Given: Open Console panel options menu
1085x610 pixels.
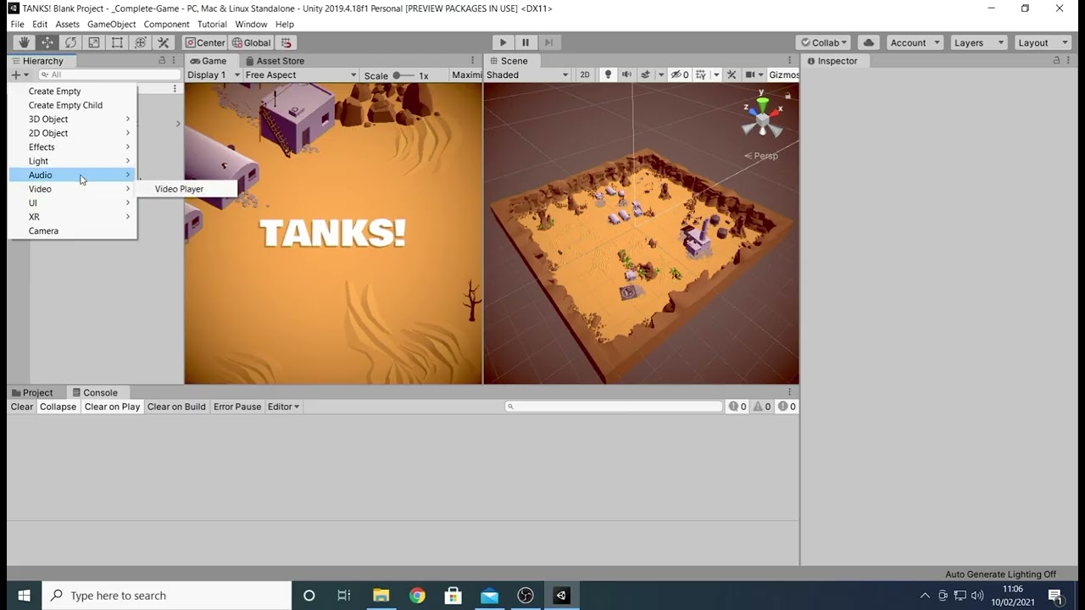Looking at the screenshot, I should (x=790, y=392).
